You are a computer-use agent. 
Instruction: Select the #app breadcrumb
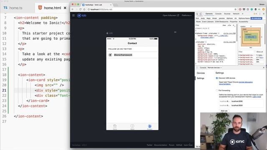click(x=209, y=18)
